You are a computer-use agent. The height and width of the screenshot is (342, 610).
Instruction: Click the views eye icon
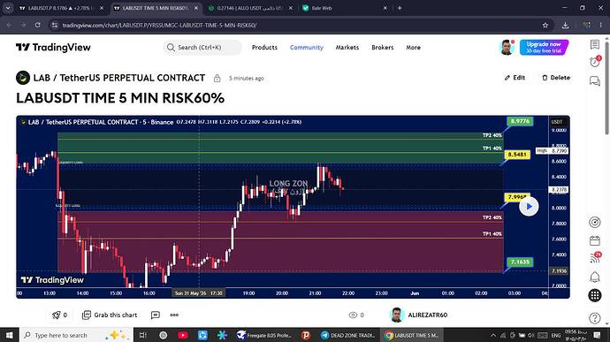[353, 315]
